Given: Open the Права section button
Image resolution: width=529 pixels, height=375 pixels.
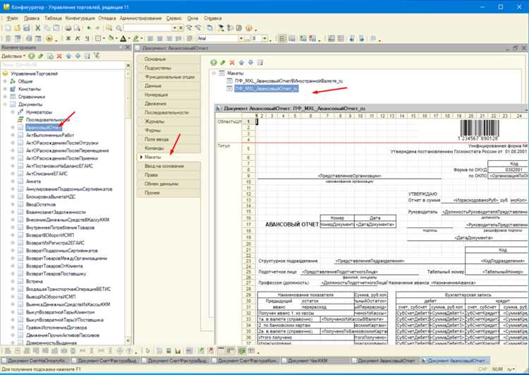Looking at the screenshot, I should coord(169,175).
